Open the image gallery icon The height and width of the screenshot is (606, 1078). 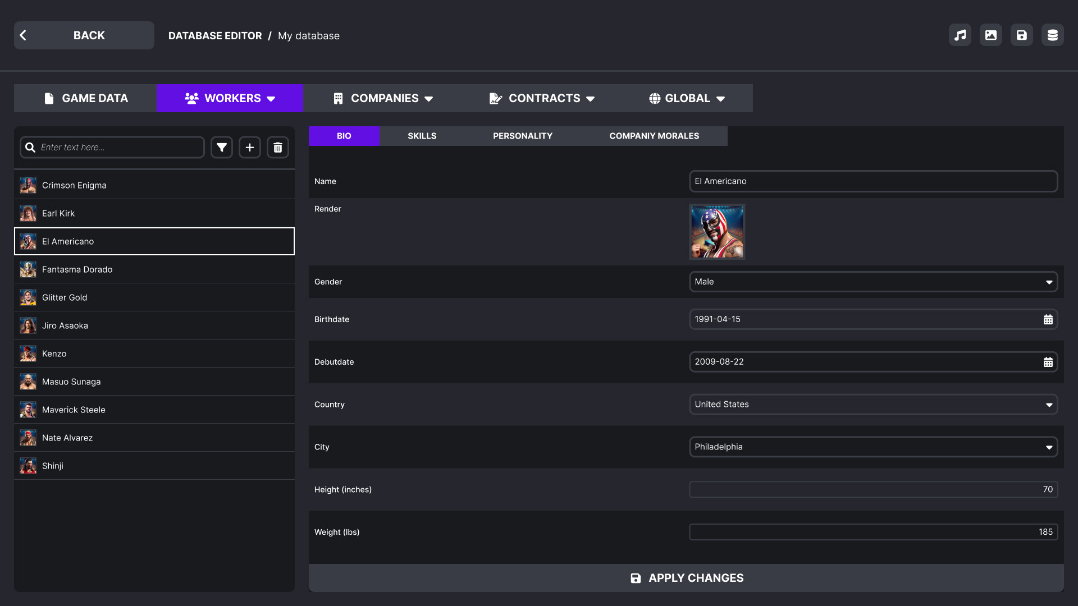(x=991, y=35)
